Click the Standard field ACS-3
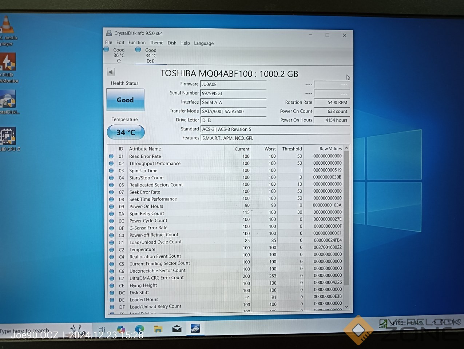Viewport: 464px width, 349px height. 275,129
